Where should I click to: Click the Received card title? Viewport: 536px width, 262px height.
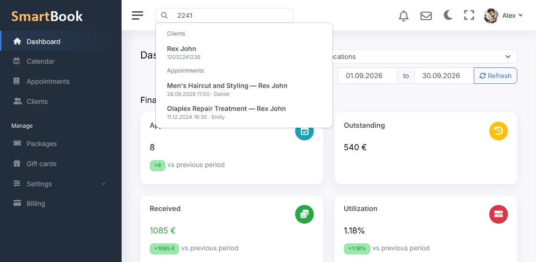click(x=165, y=209)
